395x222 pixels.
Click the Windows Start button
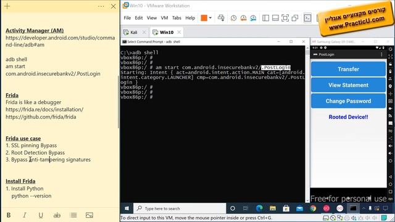click(127, 208)
